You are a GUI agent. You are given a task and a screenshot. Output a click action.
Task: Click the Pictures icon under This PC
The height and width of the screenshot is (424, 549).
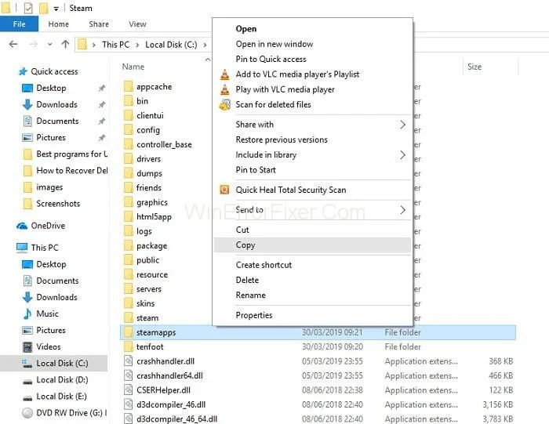click(x=27, y=330)
